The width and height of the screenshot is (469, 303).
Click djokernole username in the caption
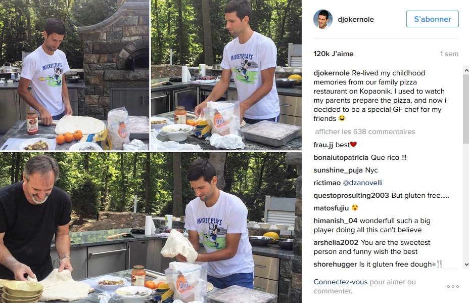(x=332, y=73)
